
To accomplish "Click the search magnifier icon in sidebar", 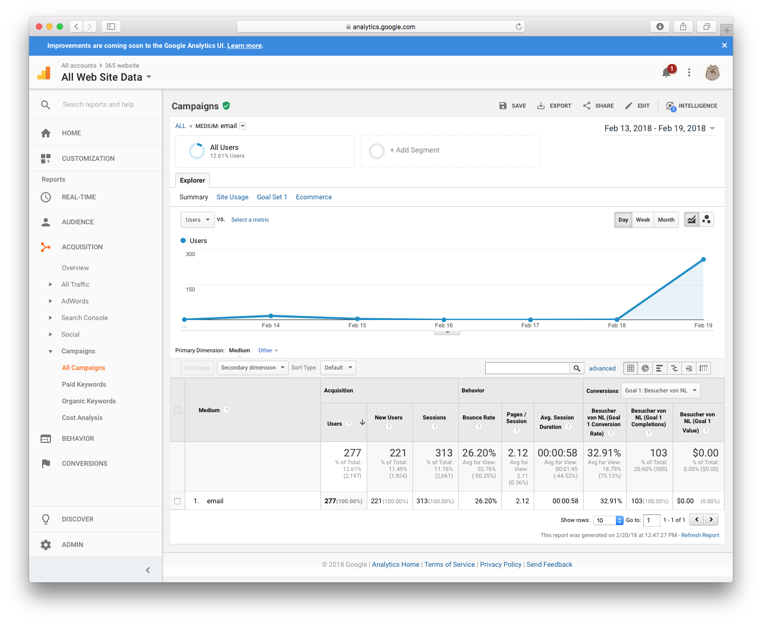I will [x=46, y=105].
